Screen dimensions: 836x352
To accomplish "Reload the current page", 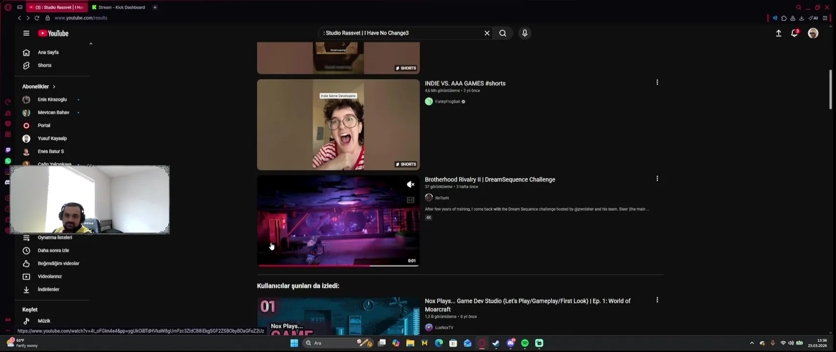I will 37,18.
